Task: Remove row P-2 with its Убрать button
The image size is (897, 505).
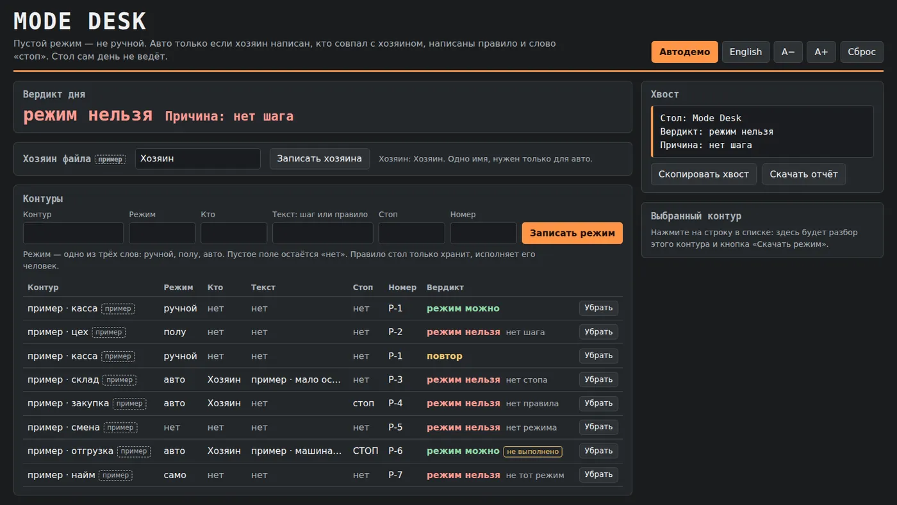Action: click(x=598, y=332)
